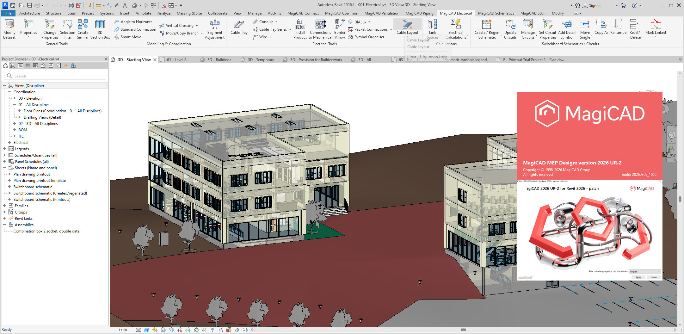Collapse the Views (Discipline) tree node
The width and height of the screenshot is (684, 334).
click(4, 85)
